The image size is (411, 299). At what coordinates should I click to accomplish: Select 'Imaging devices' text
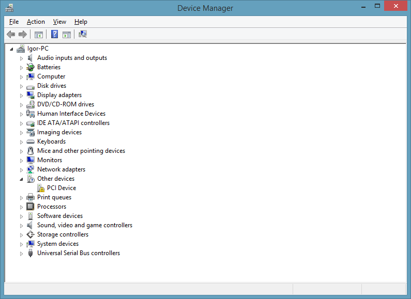point(59,132)
